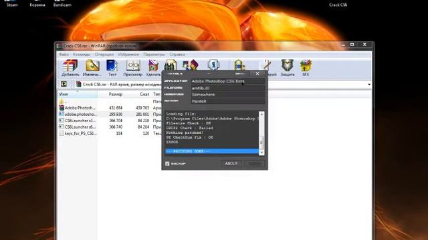Click the filename field amtlib.dll
This screenshot has height=240, width=428.
click(x=228, y=88)
